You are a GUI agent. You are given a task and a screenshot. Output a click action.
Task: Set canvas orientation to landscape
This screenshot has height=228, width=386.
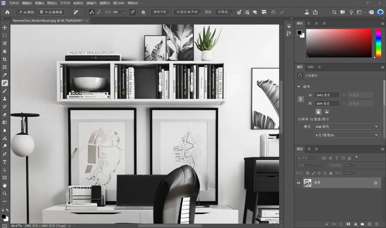pos(327,112)
